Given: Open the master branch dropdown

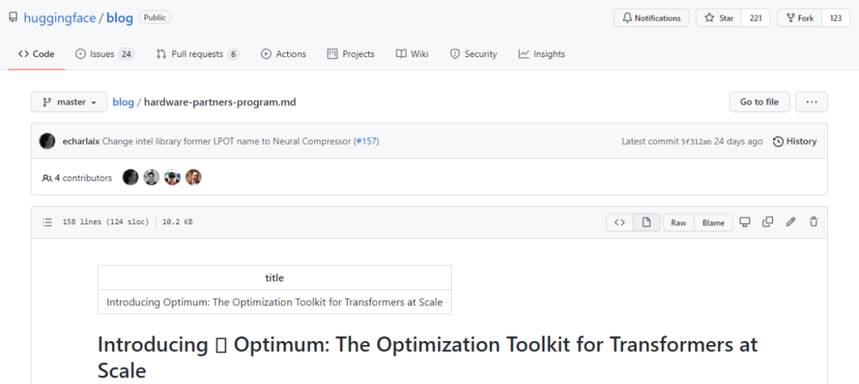Looking at the screenshot, I should pyautogui.click(x=69, y=102).
